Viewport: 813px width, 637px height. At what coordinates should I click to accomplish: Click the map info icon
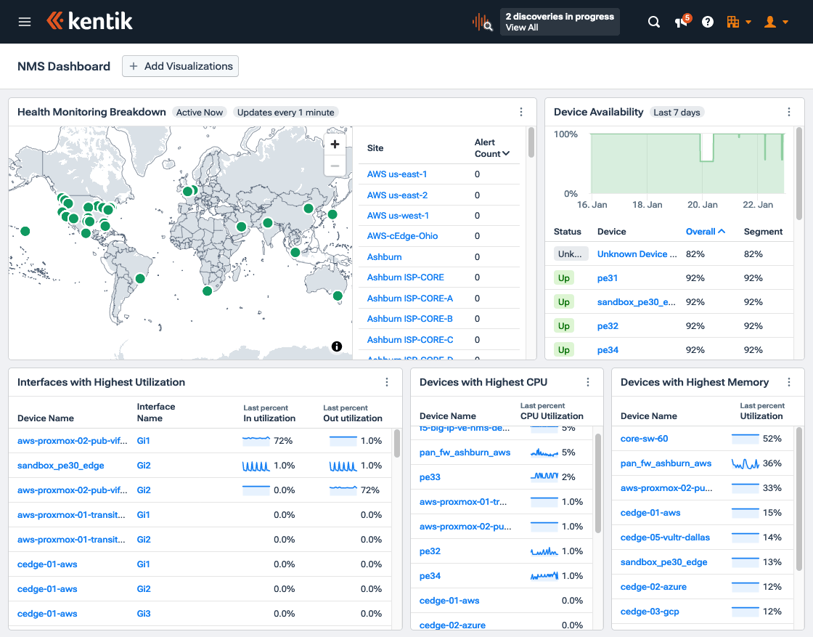(x=336, y=346)
